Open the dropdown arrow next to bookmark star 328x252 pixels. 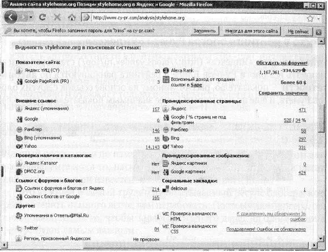(318, 19)
